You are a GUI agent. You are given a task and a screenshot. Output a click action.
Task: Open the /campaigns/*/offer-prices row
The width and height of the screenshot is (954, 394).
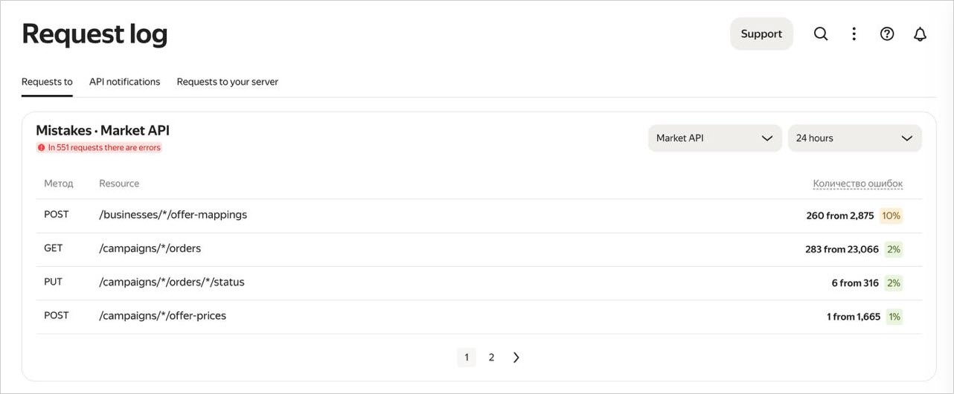point(479,317)
